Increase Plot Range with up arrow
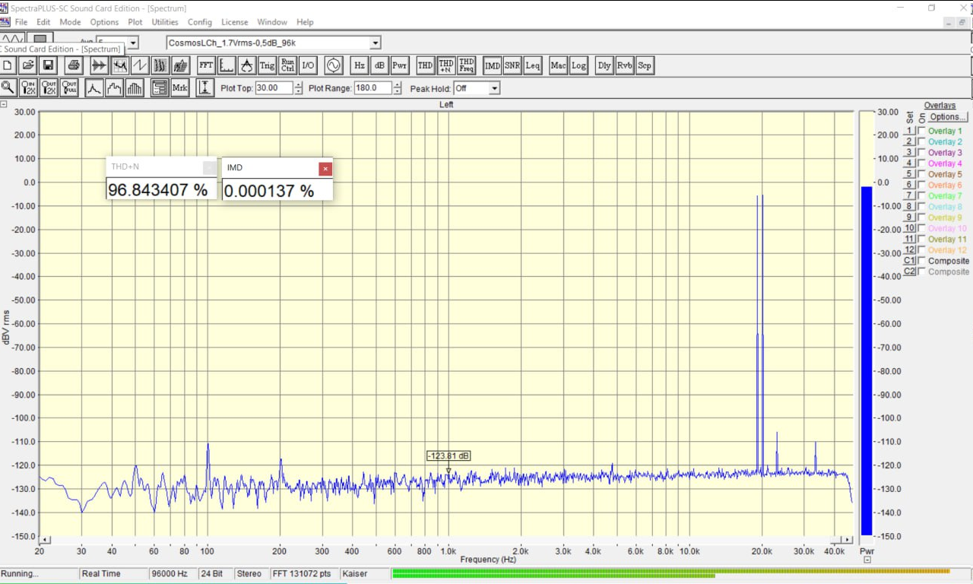973x584 pixels. click(397, 85)
